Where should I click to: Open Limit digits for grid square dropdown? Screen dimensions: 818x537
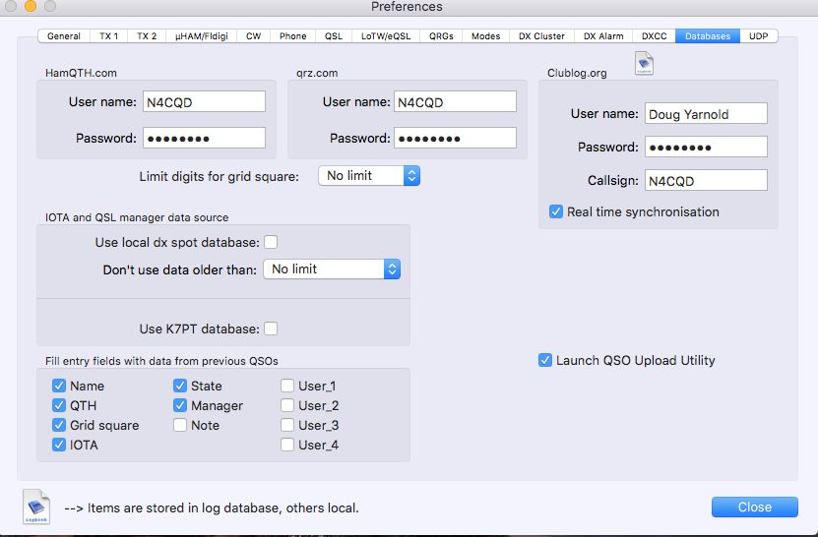click(x=369, y=175)
